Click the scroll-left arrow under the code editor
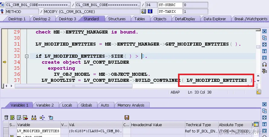This screenshot has height=137, width=269. pos(6,86)
